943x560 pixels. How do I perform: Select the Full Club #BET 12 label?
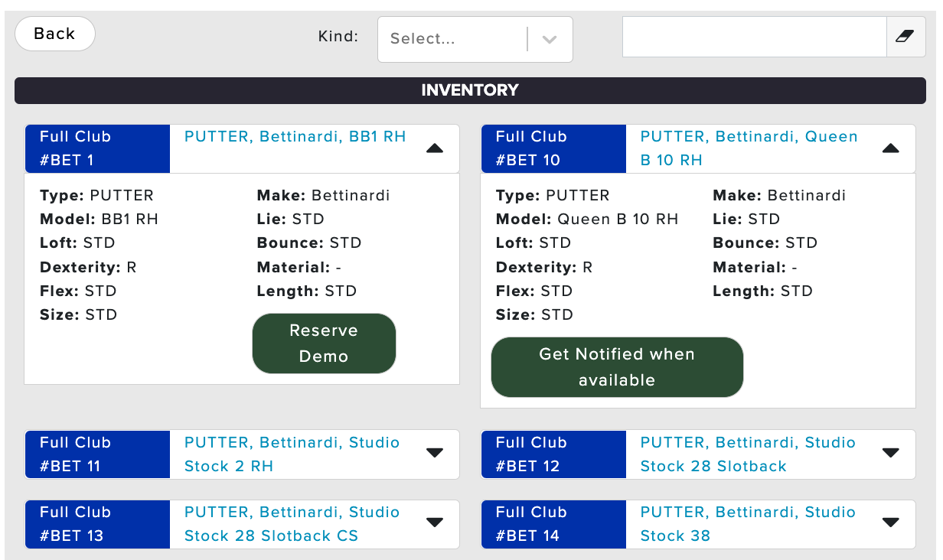click(553, 454)
